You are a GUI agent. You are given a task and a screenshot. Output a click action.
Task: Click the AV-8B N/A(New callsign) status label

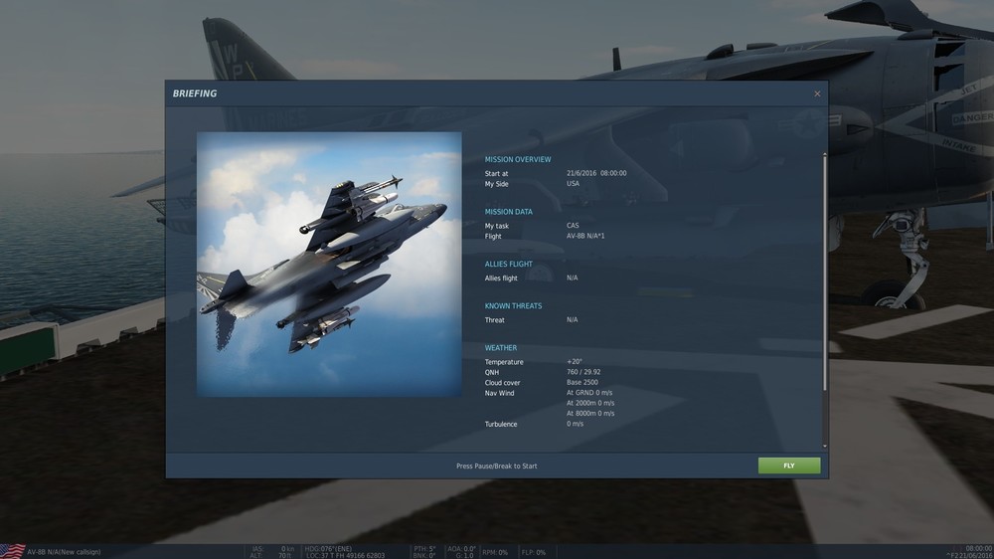tap(64, 552)
